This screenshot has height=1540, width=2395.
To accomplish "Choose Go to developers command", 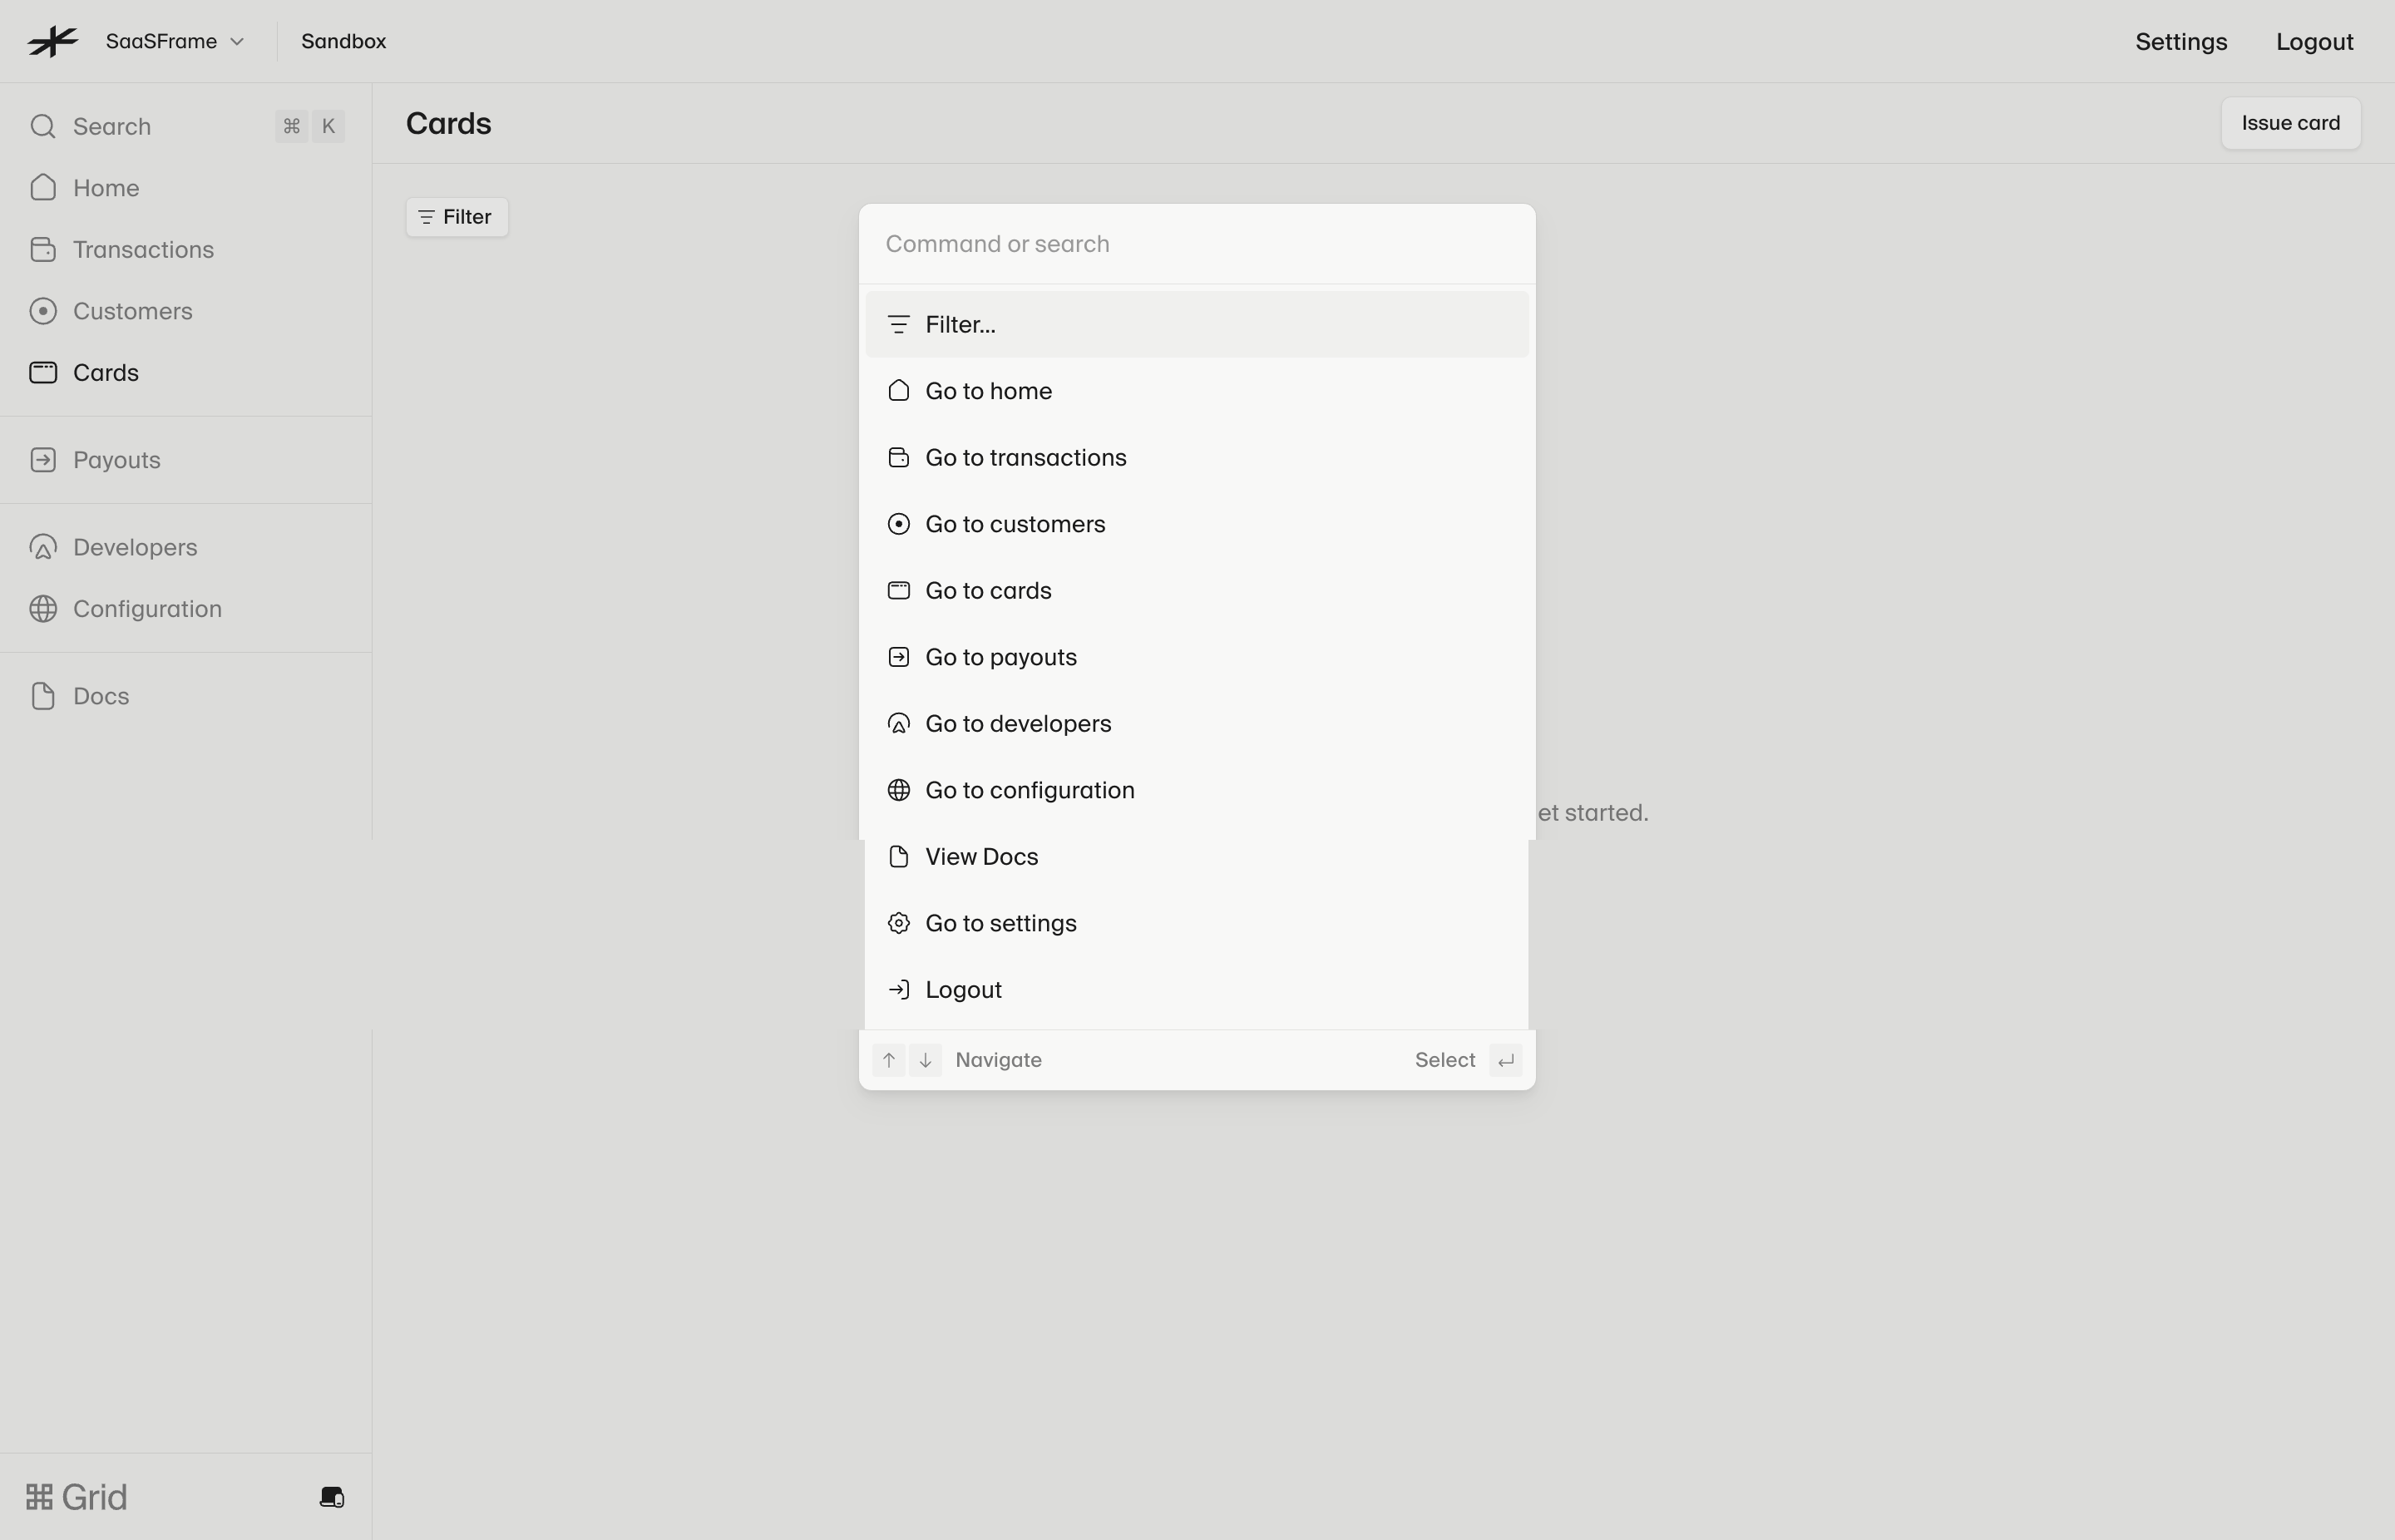I will click(x=1197, y=723).
